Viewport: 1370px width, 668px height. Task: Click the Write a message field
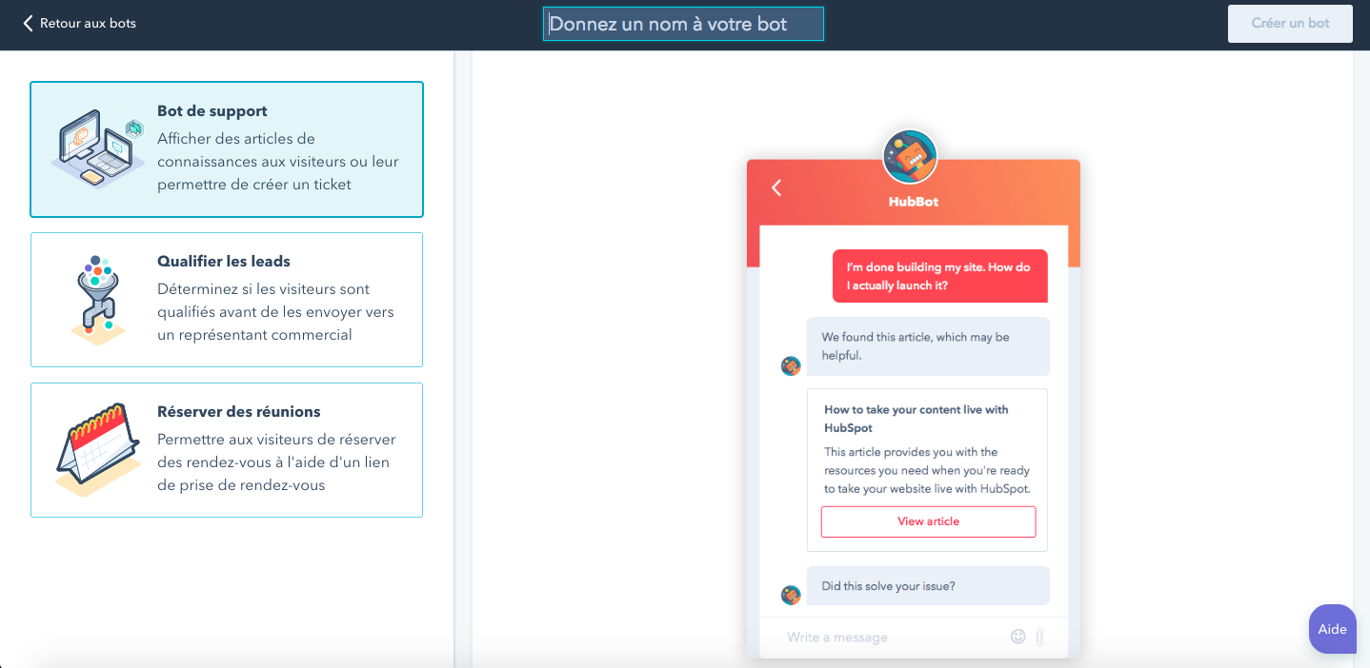pos(886,637)
